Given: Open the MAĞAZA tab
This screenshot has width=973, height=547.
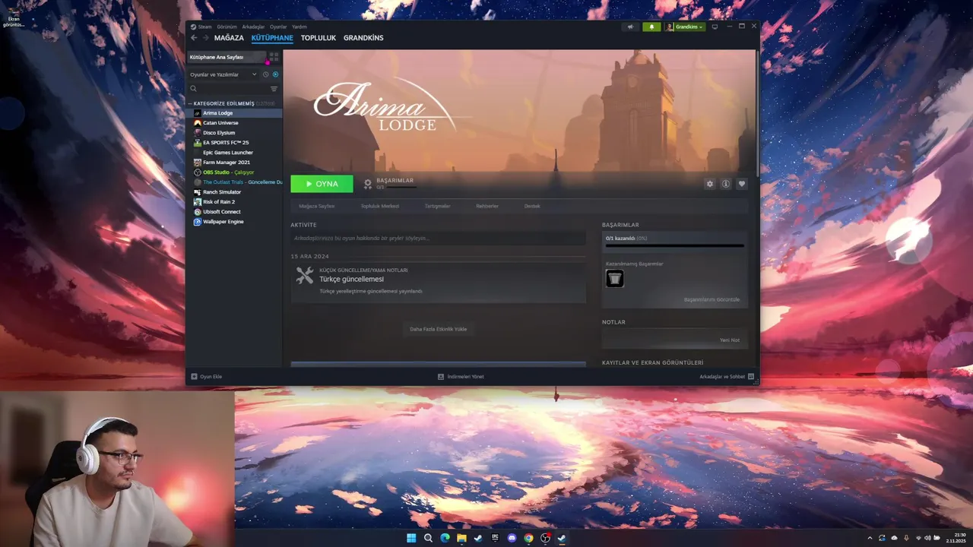Looking at the screenshot, I should click(229, 38).
